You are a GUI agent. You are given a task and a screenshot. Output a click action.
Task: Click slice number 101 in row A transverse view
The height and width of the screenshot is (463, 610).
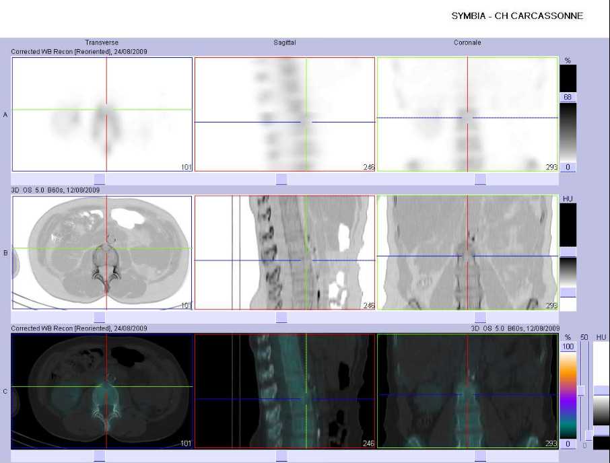click(x=187, y=167)
